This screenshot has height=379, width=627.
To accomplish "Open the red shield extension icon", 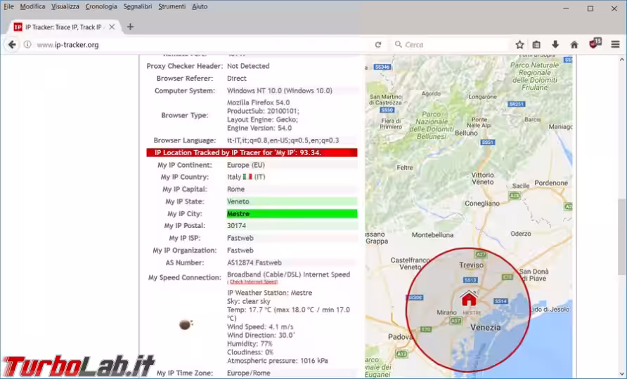I will click(x=595, y=43).
